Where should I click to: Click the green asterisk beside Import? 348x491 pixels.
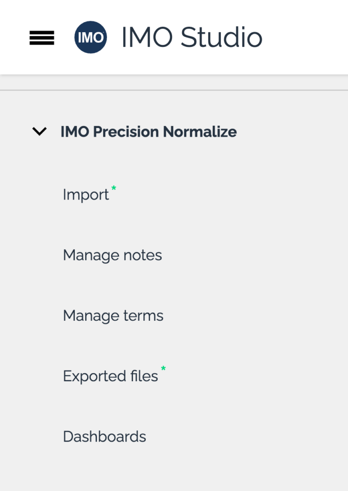coord(114,188)
